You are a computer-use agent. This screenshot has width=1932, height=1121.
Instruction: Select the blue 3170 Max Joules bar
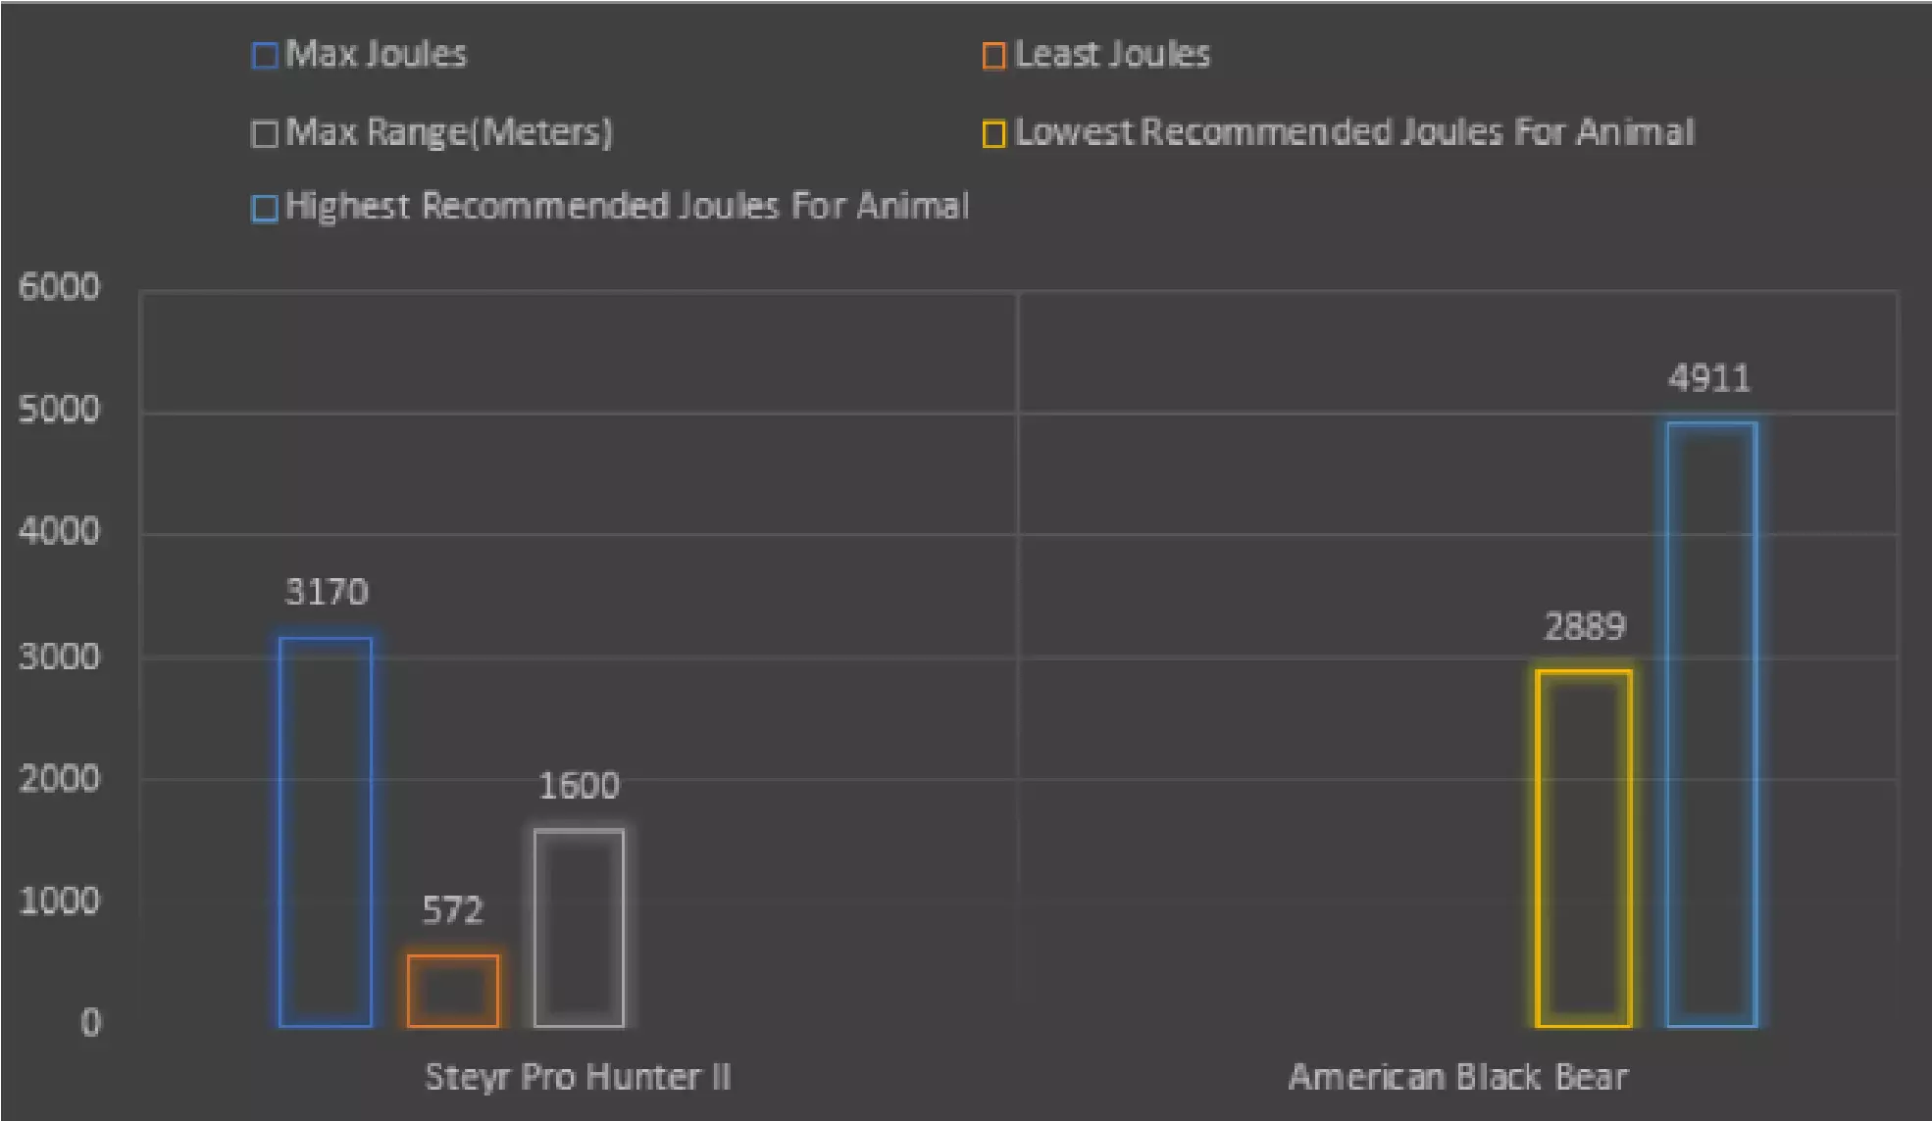click(x=326, y=831)
